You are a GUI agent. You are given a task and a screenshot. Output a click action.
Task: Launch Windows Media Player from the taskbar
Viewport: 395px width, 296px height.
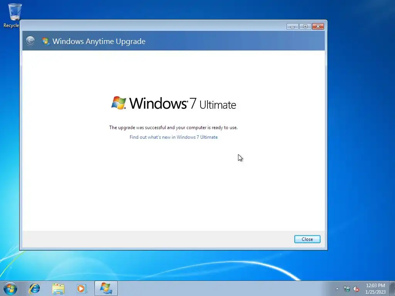point(81,288)
